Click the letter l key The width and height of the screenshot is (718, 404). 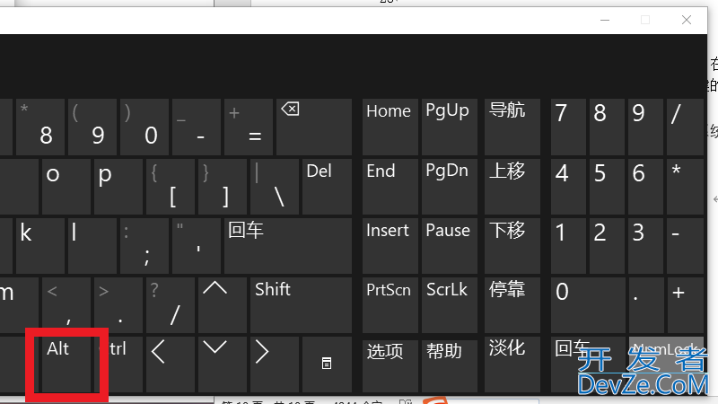coord(92,246)
